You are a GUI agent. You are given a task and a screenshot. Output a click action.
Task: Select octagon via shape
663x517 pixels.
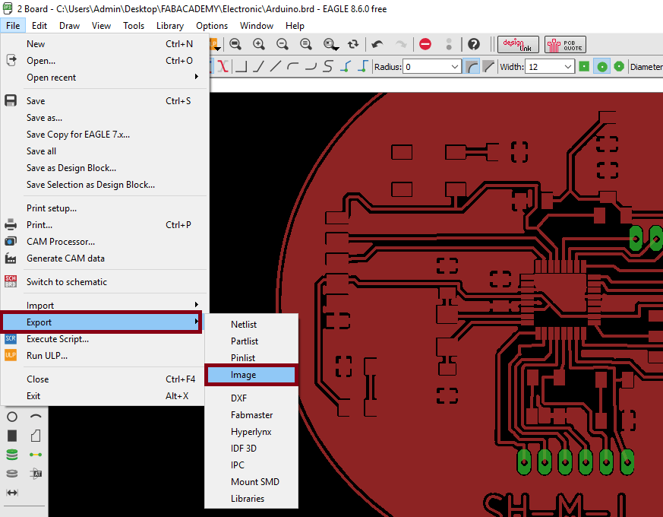click(619, 66)
